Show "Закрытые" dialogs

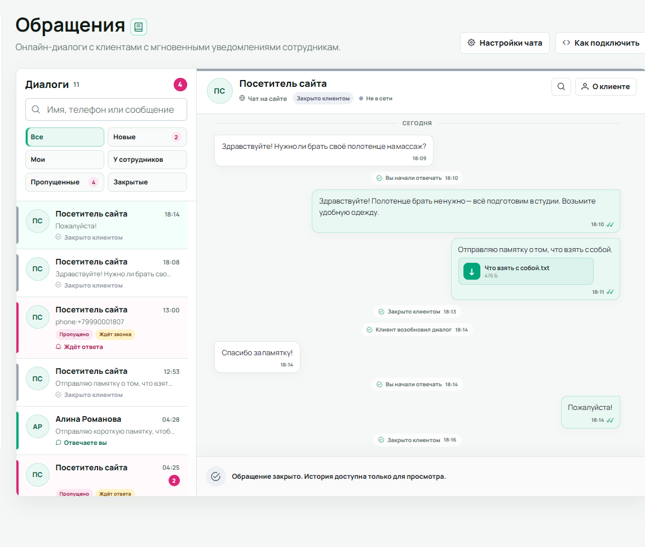point(147,182)
